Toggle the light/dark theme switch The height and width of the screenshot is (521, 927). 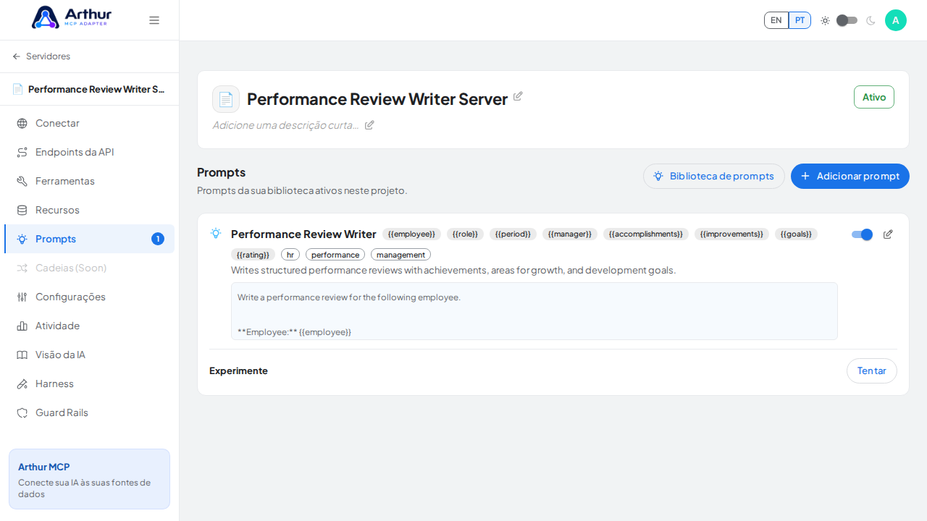tap(847, 20)
